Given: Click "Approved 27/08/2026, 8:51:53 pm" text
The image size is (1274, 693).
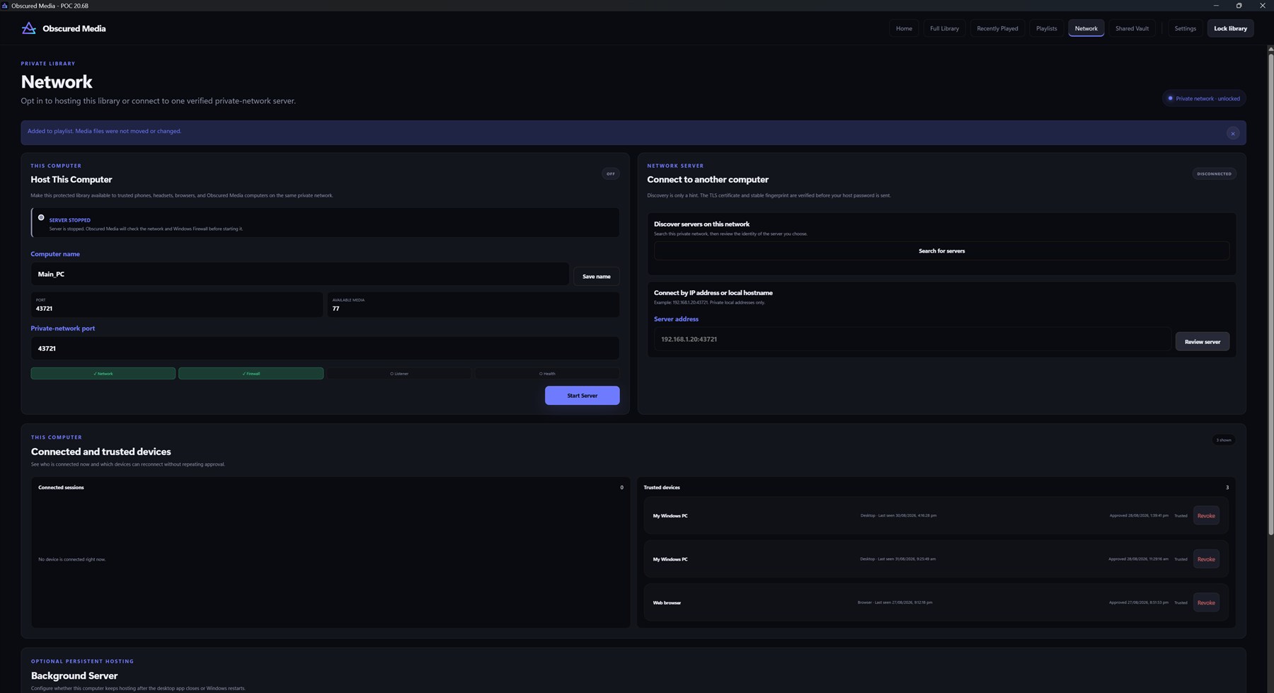Looking at the screenshot, I should 1138,602.
